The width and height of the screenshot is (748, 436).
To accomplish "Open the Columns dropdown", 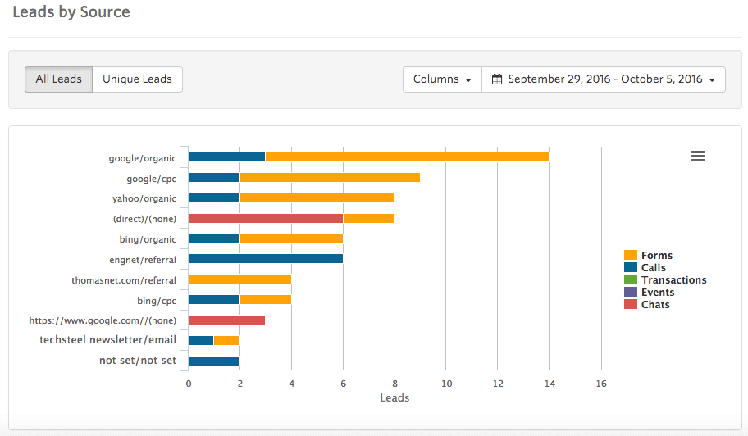I will tap(442, 79).
